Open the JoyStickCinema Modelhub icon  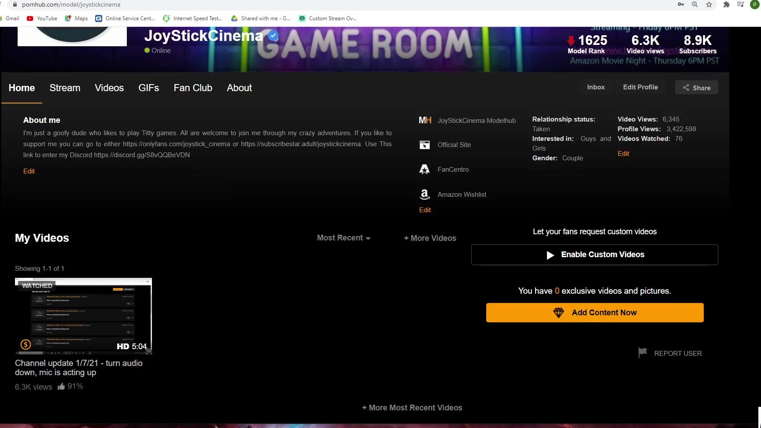[x=425, y=120]
